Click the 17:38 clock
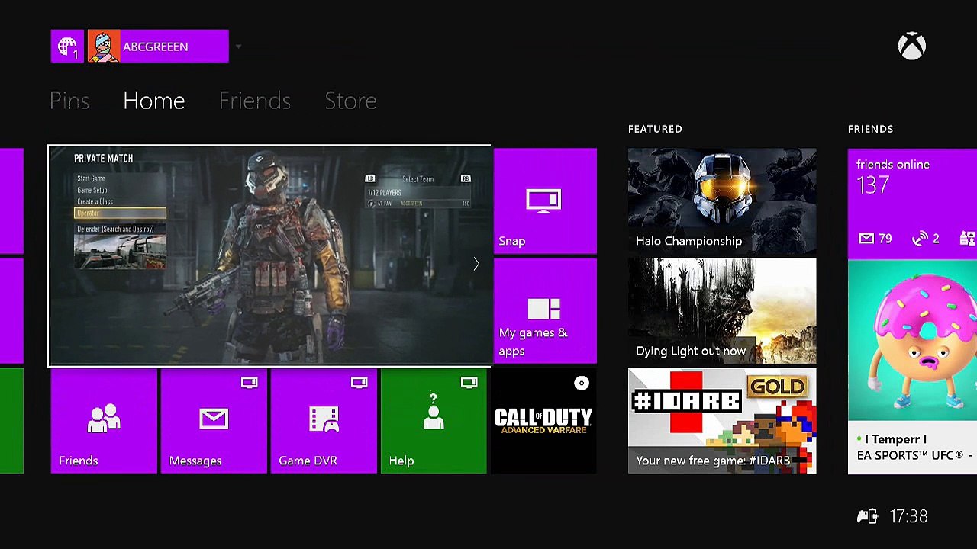 [909, 516]
